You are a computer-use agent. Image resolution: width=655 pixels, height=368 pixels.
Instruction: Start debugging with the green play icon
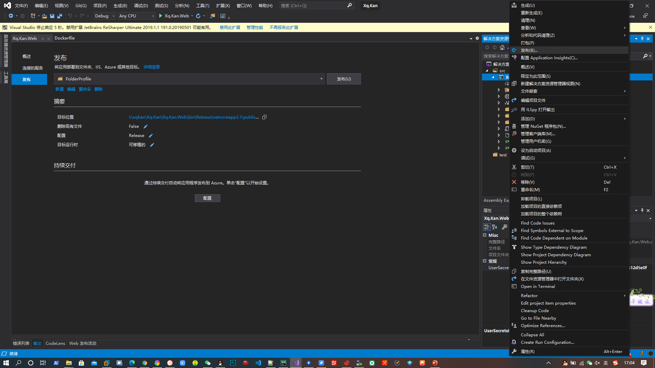coord(160,16)
